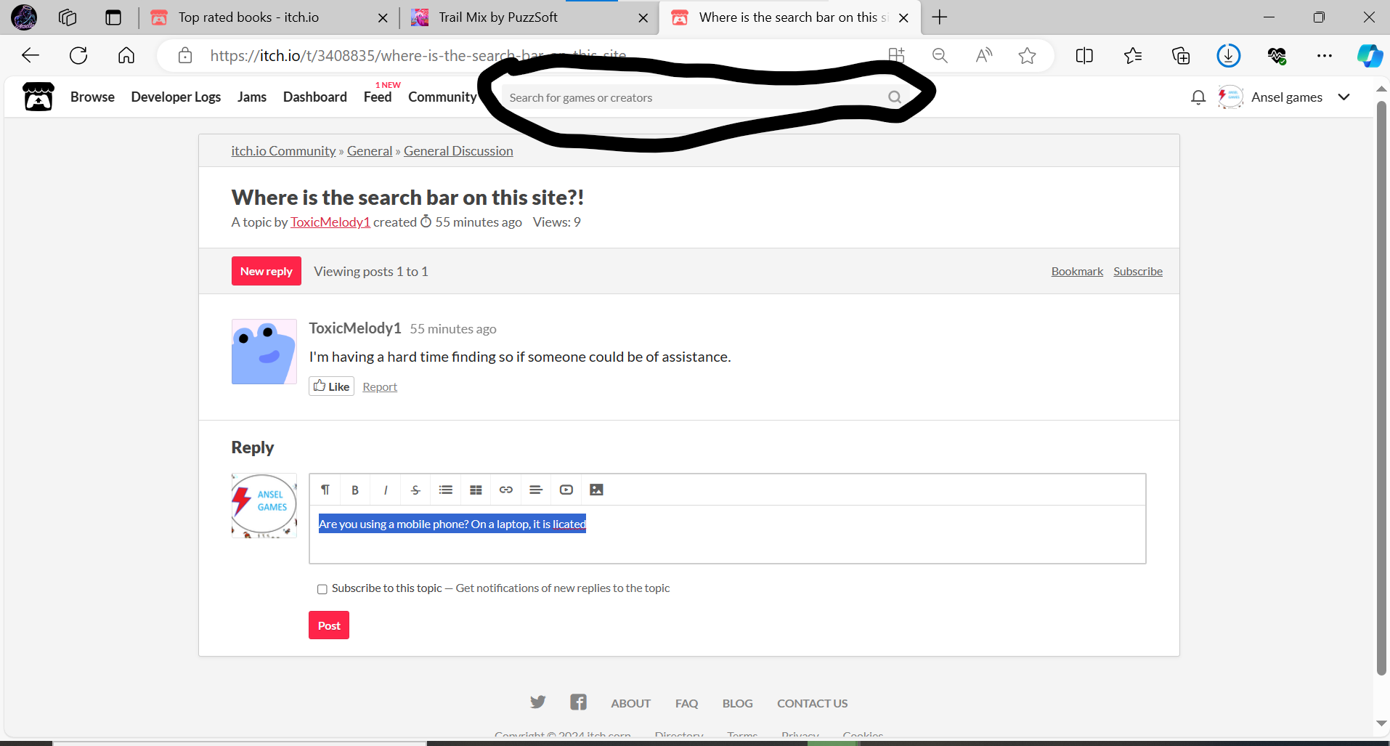Viewport: 1390px width, 746px height.
Task: Go to Jams
Action: [252, 97]
